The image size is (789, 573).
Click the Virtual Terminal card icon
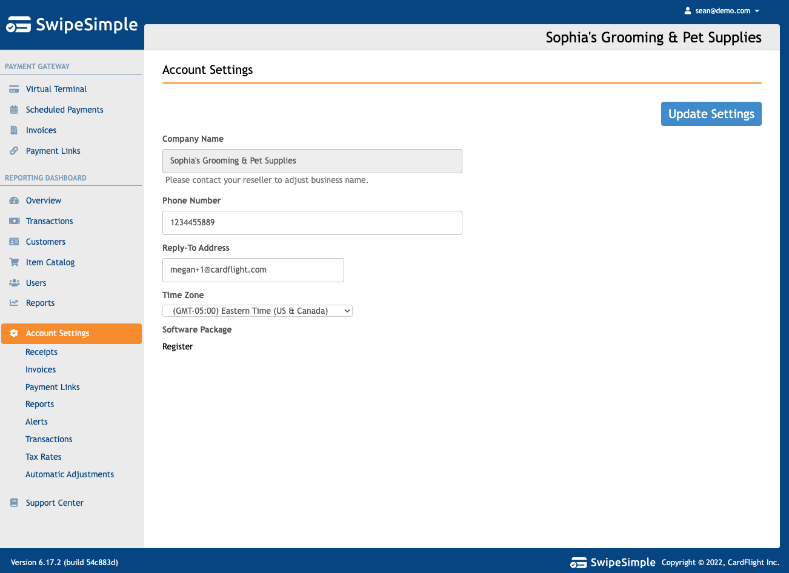tap(14, 89)
